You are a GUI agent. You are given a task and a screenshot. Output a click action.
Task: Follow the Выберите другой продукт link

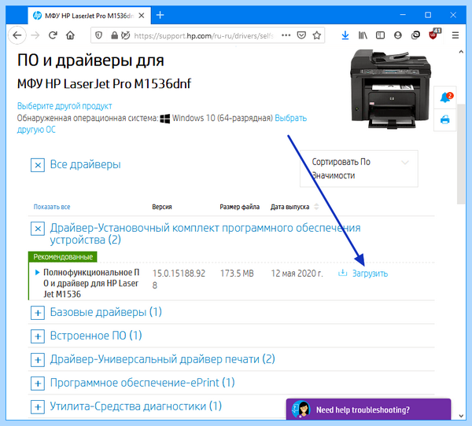[x=65, y=106]
